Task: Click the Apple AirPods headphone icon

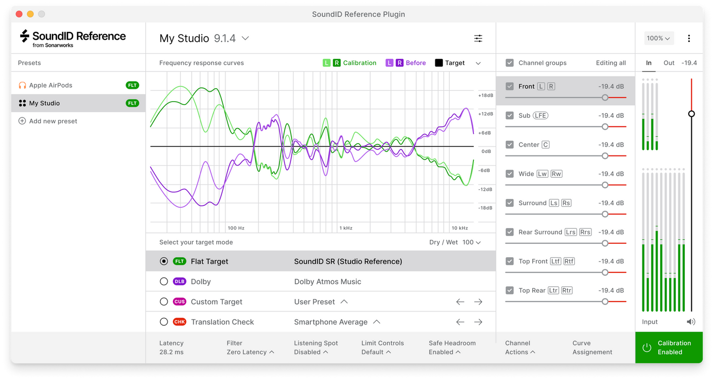Action: pyautogui.click(x=22, y=85)
